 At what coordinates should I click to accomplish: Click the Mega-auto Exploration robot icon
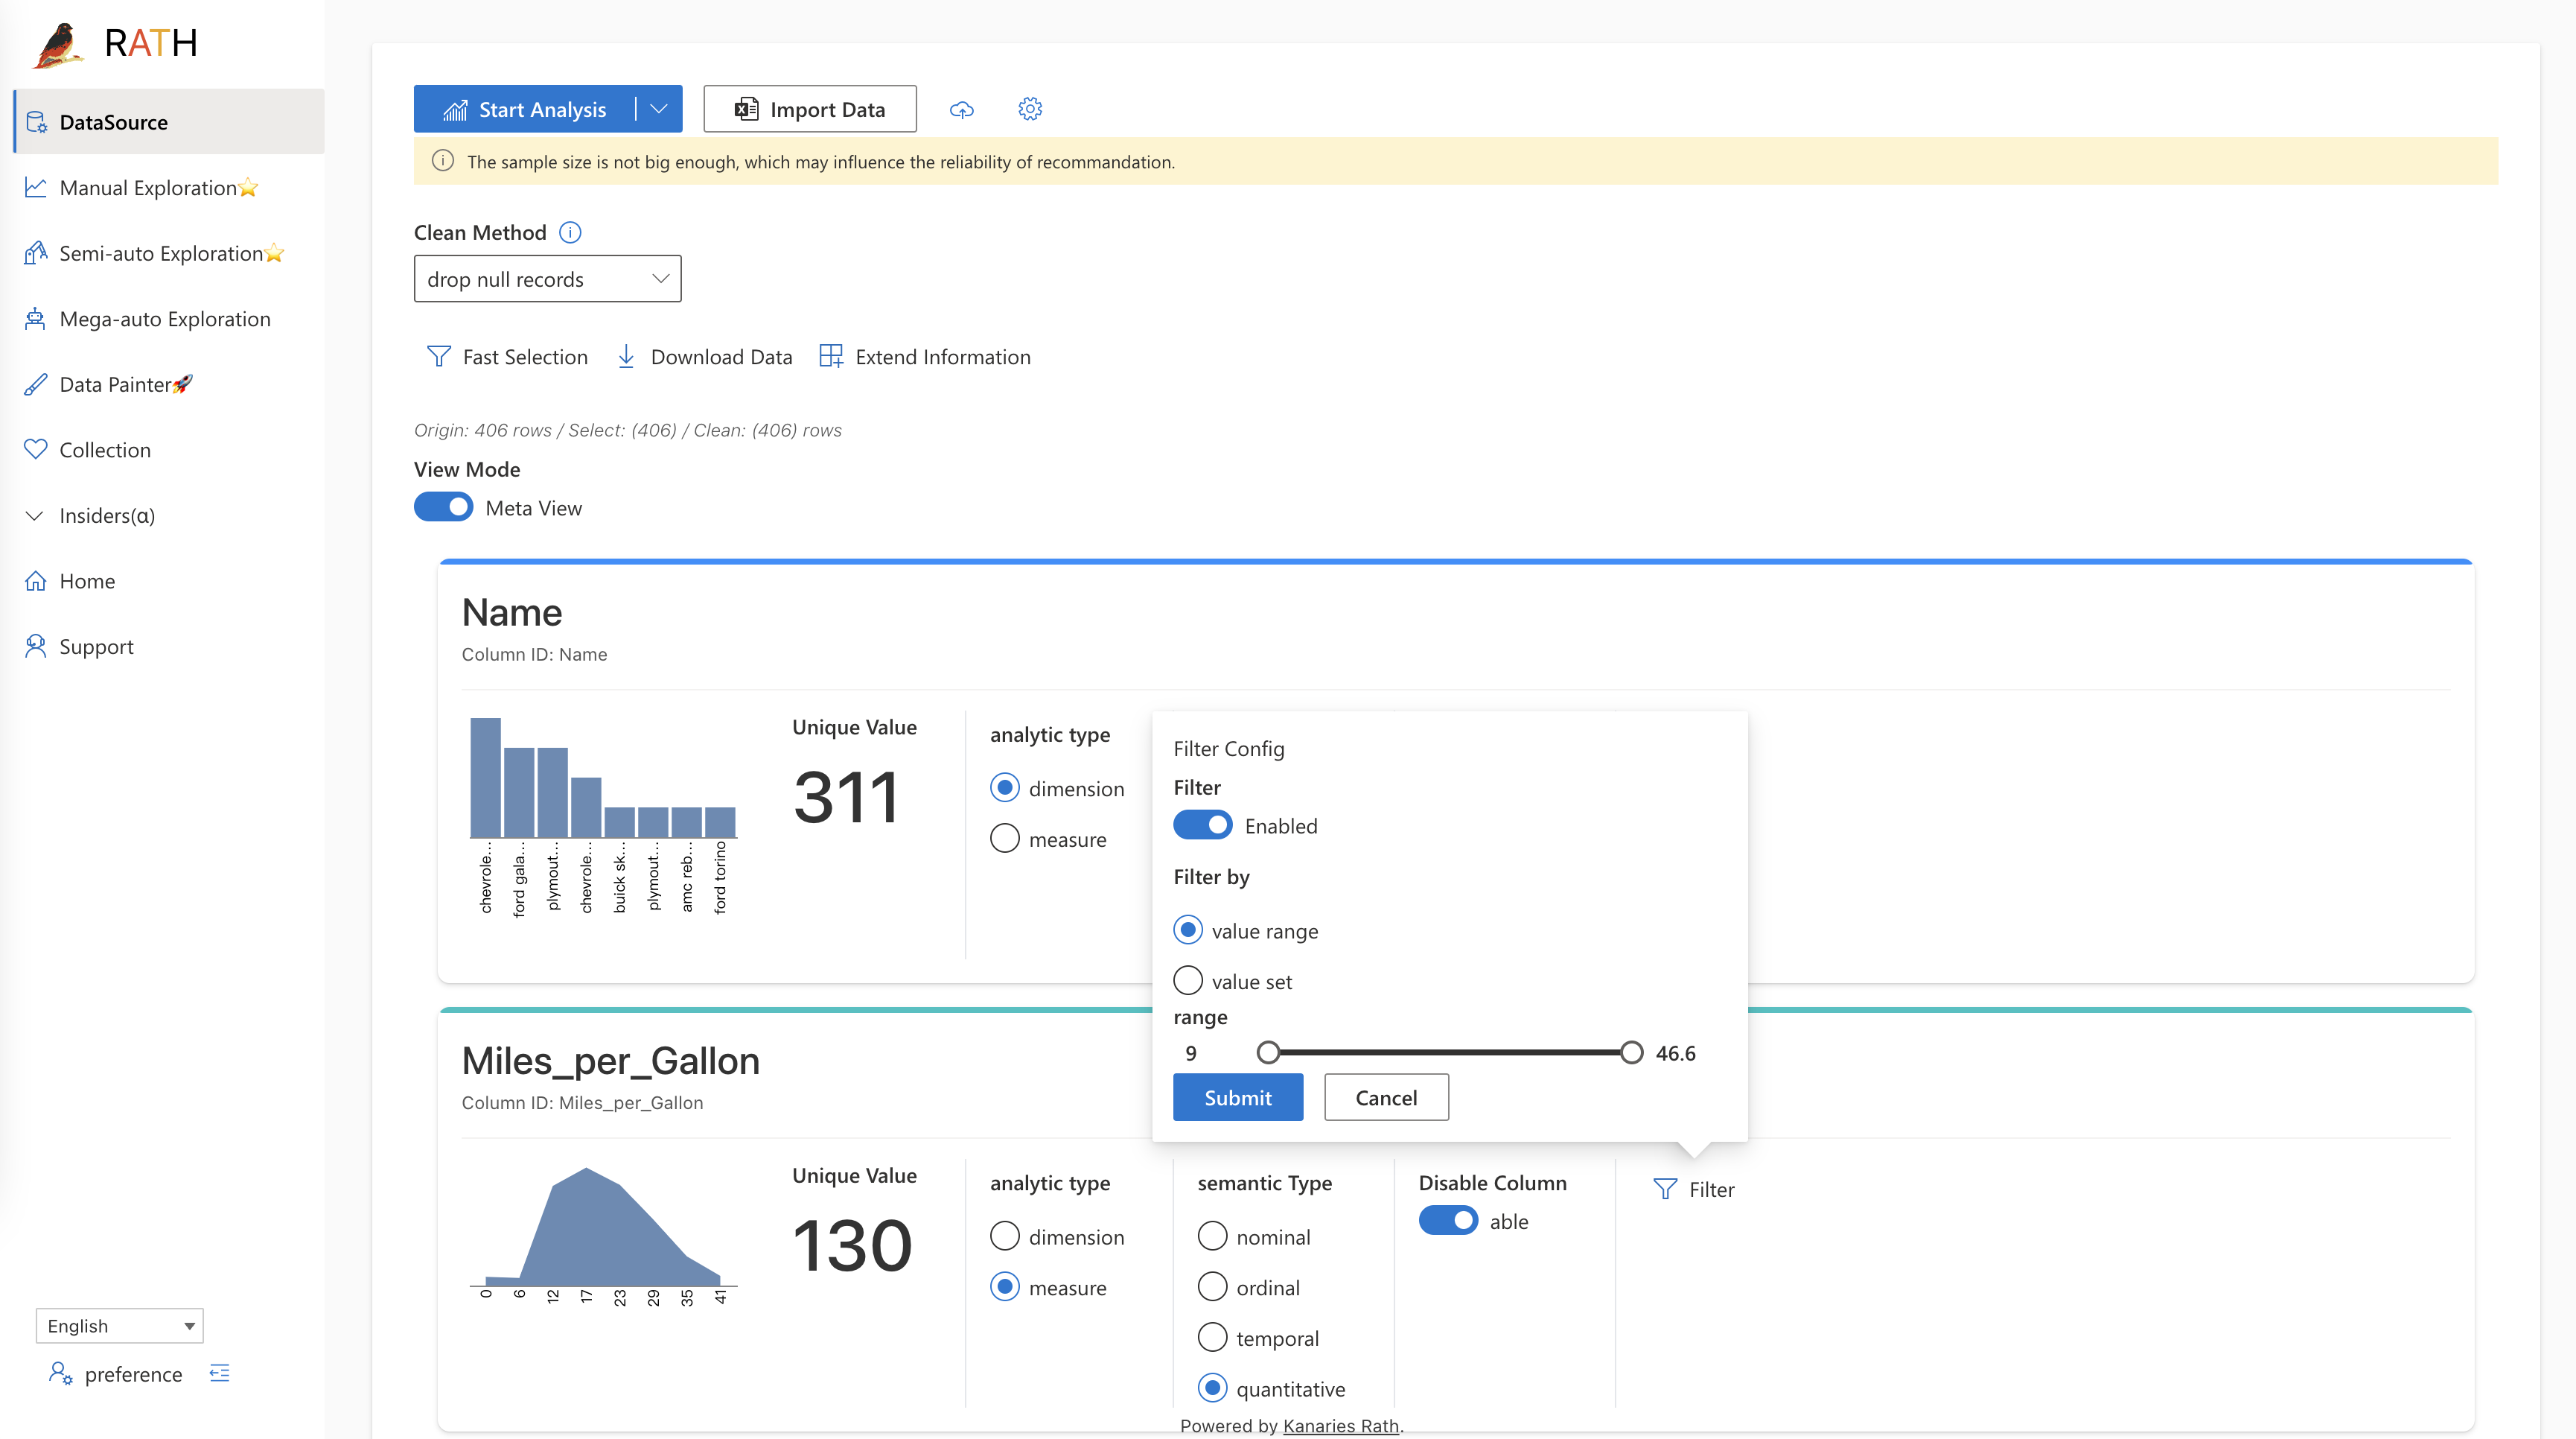36,318
